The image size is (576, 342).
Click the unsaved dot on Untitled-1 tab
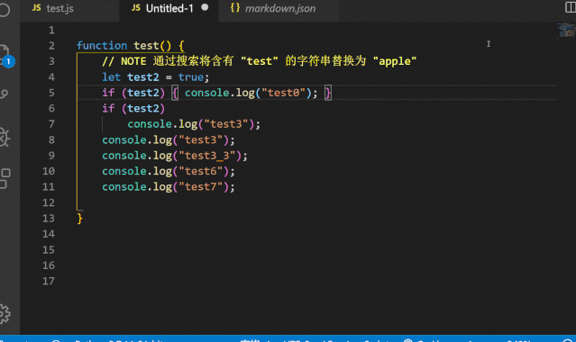[205, 7]
